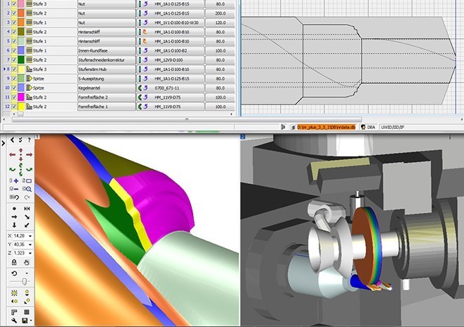Click the light source sun icon
The height and width of the screenshot is (327, 464).
(x=15, y=292)
